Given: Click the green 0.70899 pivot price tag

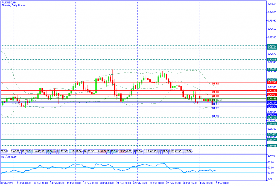Looking at the screenshot, I should [x=272, y=99].
